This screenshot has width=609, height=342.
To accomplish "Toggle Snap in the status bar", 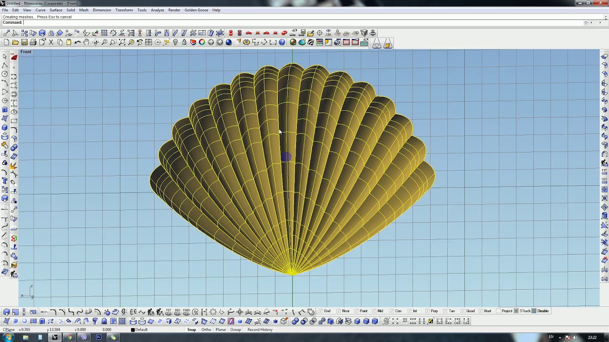I will click(x=192, y=330).
